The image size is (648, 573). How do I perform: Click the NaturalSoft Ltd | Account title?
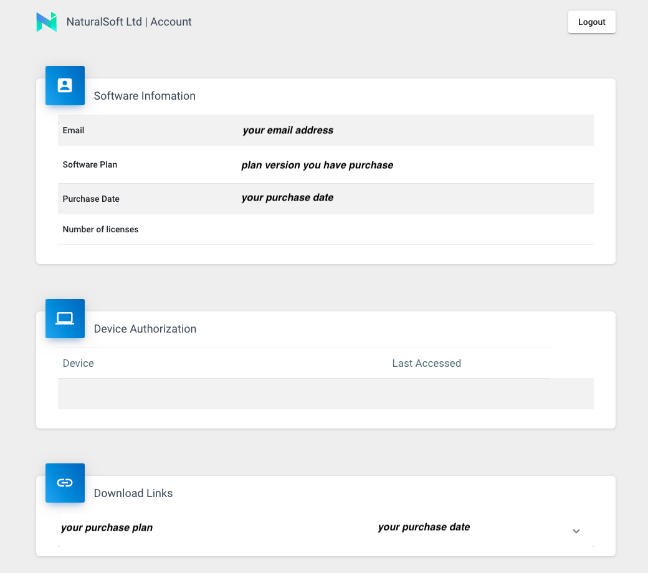click(129, 22)
